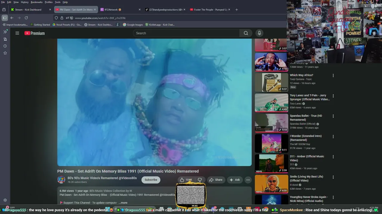Open the Kicklet.app bookmark
The image size is (382, 214).
160,25
